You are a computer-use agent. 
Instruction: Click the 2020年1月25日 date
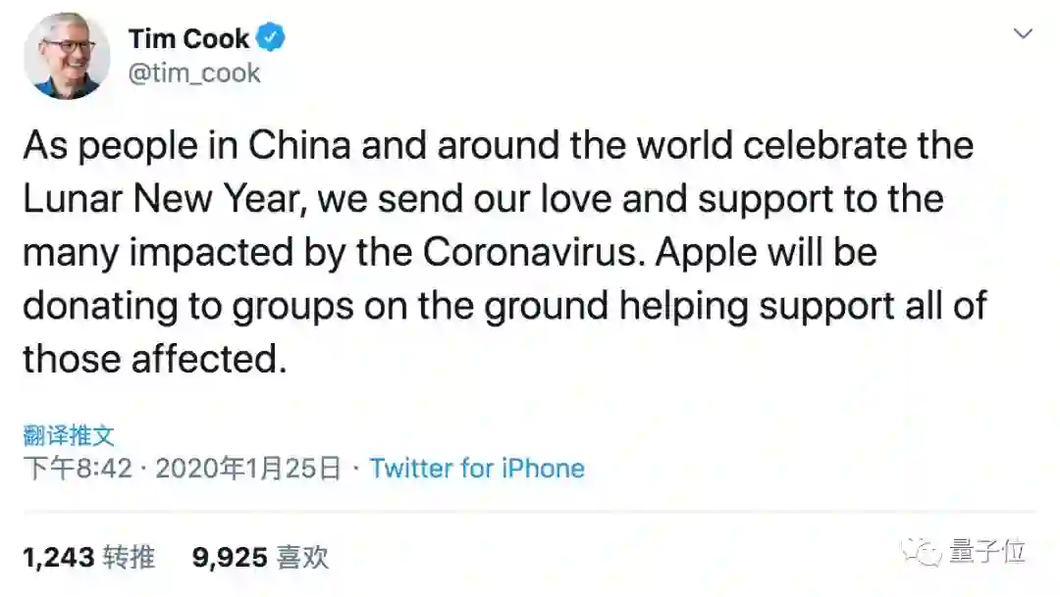click(248, 469)
